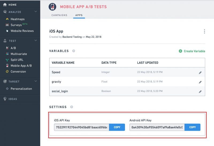Click the Personalization crosshair icon

(x=7, y=89)
